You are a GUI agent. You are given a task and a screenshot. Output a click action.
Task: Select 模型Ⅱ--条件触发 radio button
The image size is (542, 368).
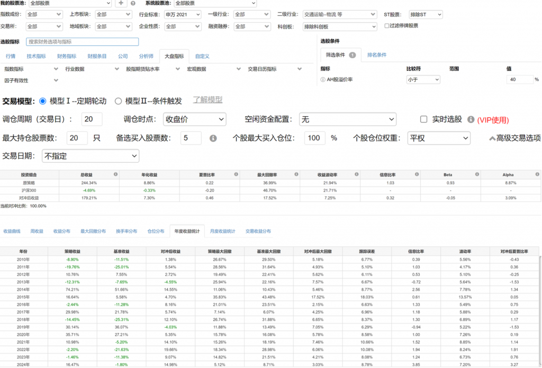click(119, 101)
